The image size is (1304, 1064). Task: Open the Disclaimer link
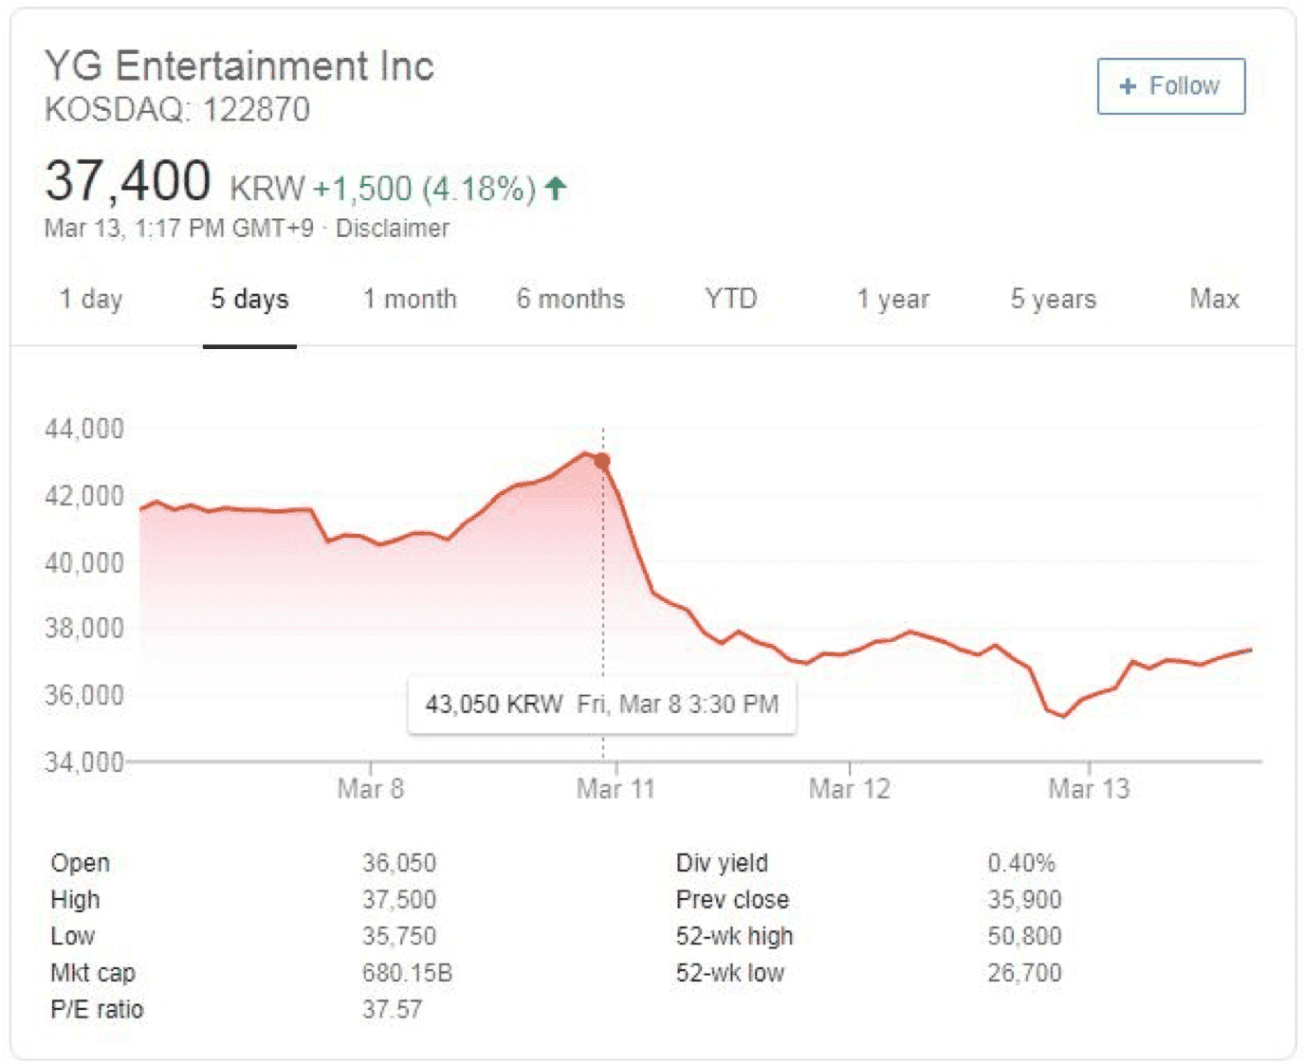392,229
